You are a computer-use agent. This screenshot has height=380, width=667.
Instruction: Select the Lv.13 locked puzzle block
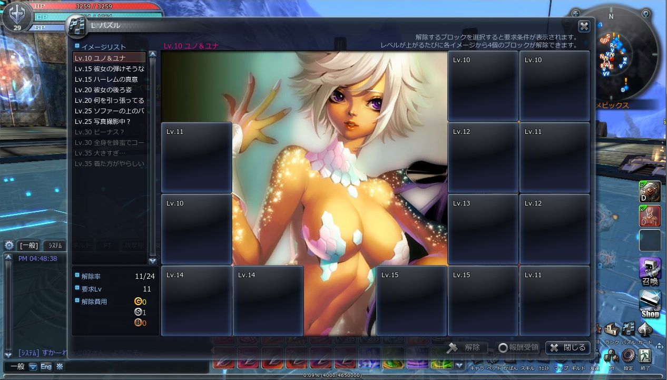(x=483, y=229)
